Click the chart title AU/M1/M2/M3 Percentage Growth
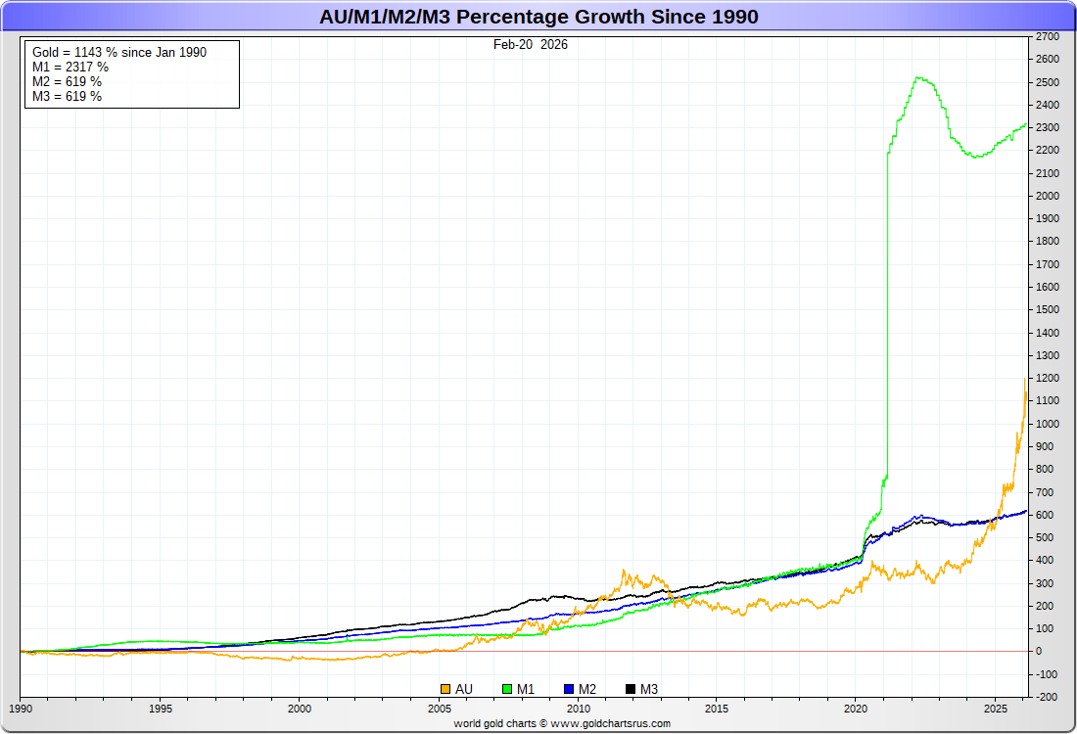The height and width of the screenshot is (734, 1077). (x=538, y=17)
